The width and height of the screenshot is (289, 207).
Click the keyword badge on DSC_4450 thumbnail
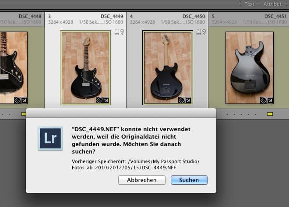click(x=182, y=100)
